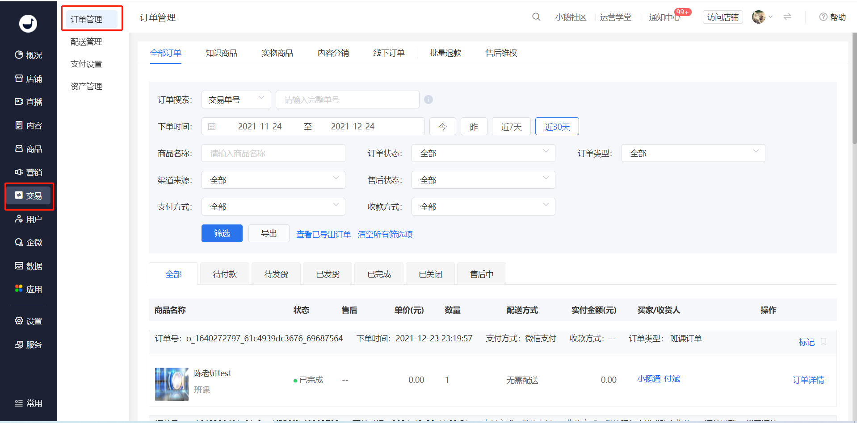Image resolution: width=857 pixels, height=423 pixels.
Task: Open the 数据 data section
Action: click(x=29, y=266)
